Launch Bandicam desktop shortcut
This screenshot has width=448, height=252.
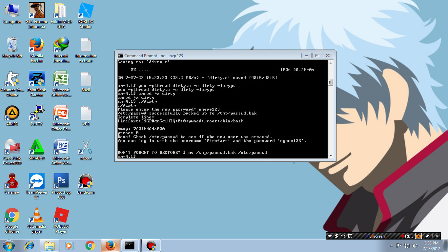pos(86,184)
